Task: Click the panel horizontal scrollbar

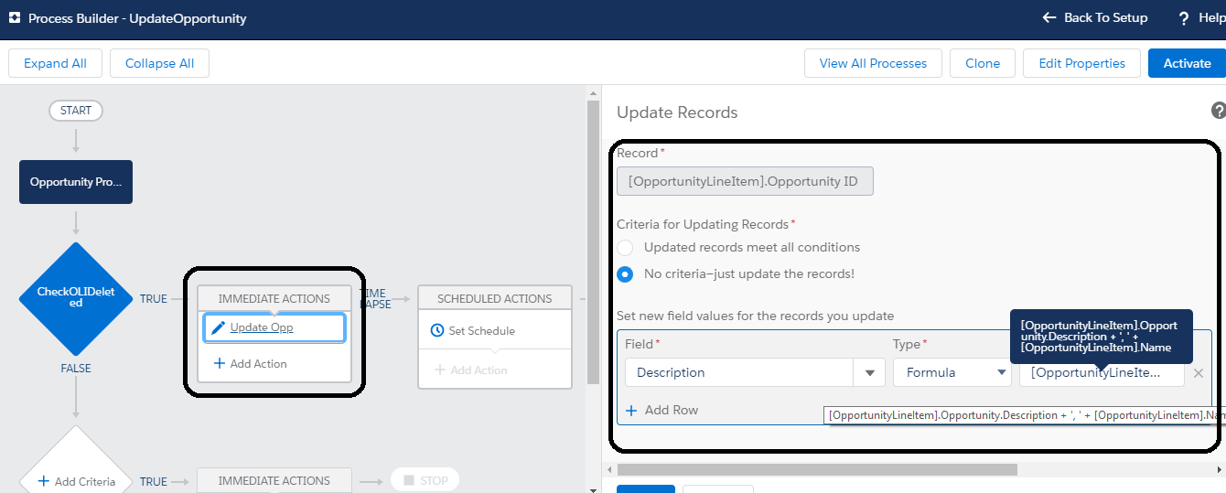Action: tap(817, 469)
